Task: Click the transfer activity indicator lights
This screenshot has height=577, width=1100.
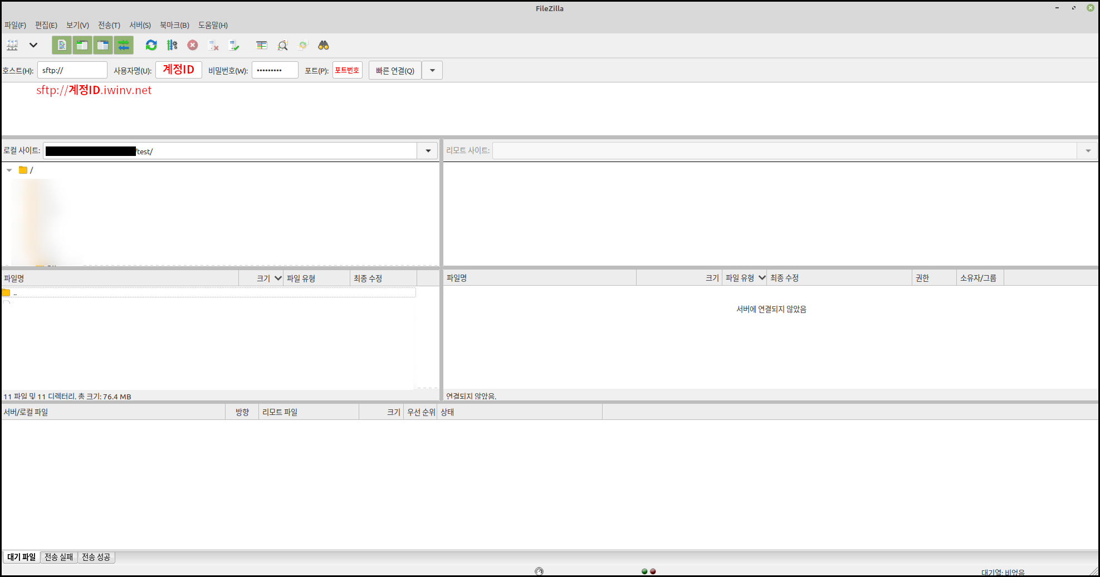Action: point(649,571)
